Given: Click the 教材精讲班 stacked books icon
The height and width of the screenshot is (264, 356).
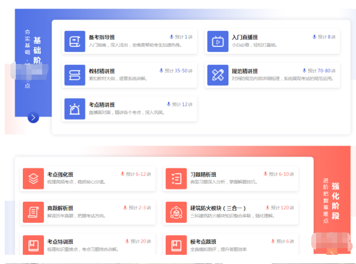Looking at the screenshot, I should tap(75, 75).
